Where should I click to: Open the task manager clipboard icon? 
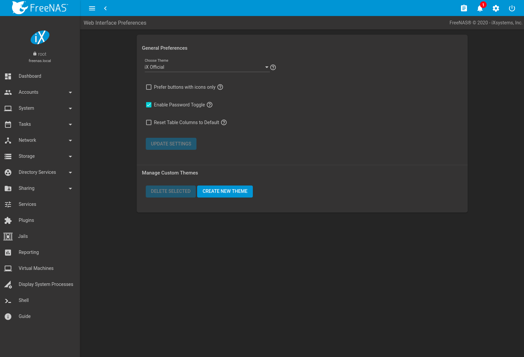[x=464, y=8]
